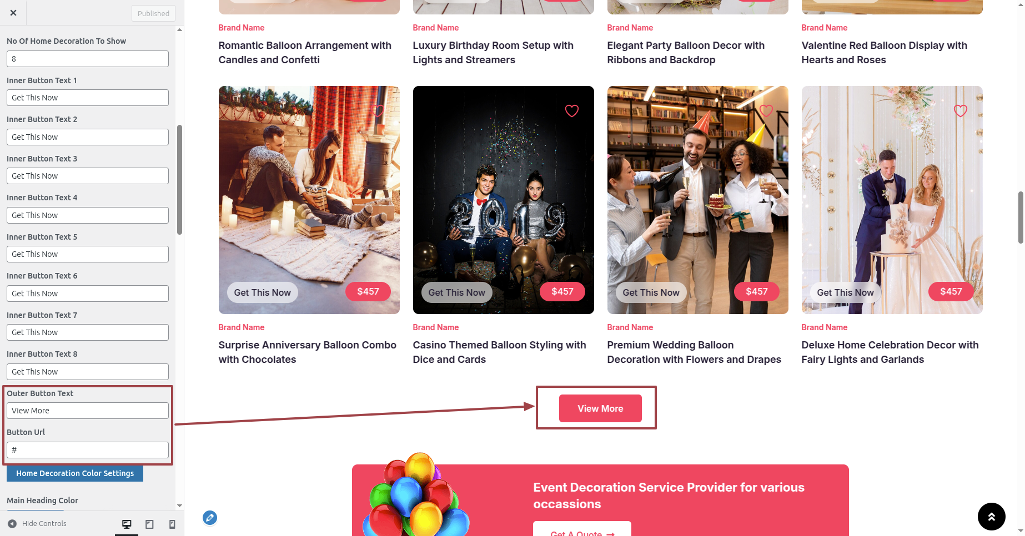The image size is (1025, 536).
Task: Click the blue pencil edit shortcut icon
Action: 210,518
